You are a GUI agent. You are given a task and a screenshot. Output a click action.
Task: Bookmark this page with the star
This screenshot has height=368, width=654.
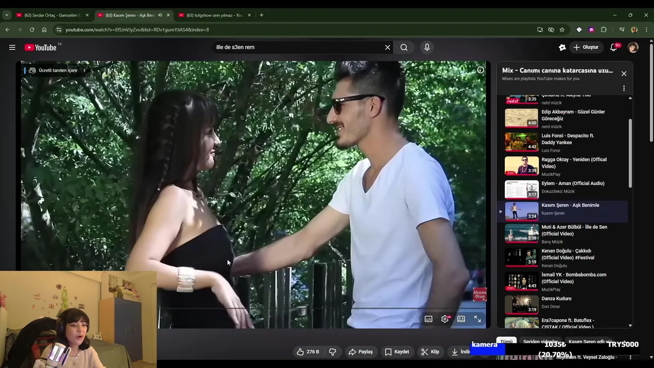562,30
